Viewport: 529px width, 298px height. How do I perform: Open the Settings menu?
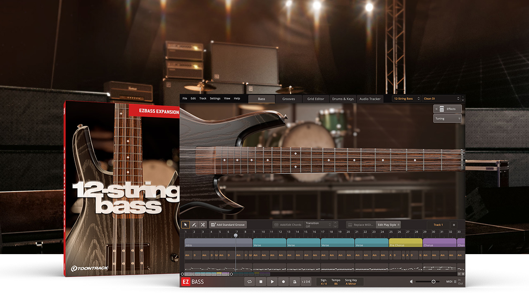[215, 99]
